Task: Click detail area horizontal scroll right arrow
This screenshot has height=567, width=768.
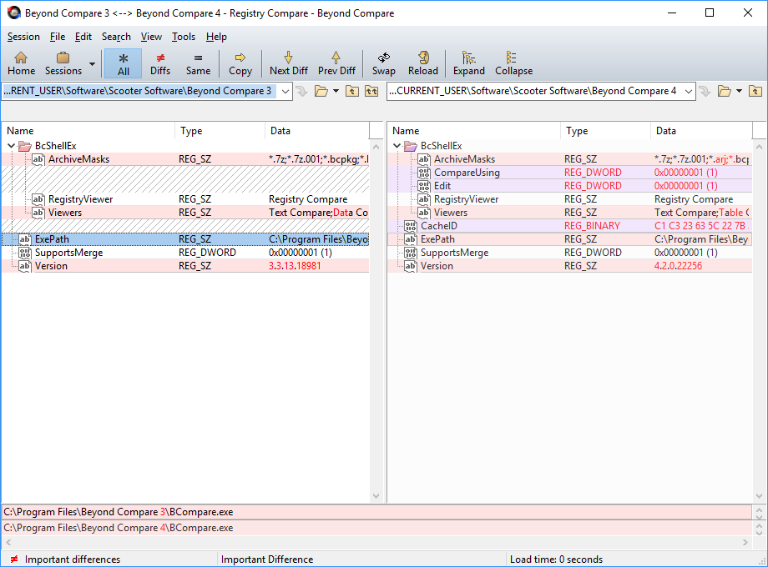Action: click(x=745, y=542)
